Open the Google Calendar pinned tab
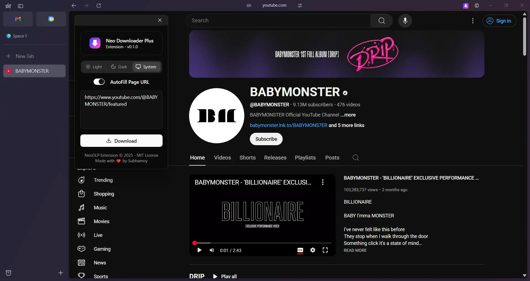Image resolution: width=530 pixels, height=281 pixels. [x=51, y=19]
